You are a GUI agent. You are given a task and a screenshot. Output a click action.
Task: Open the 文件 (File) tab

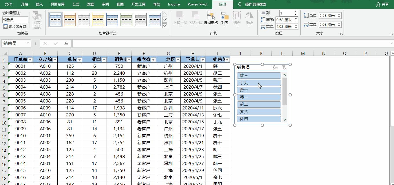click(8, 4)
